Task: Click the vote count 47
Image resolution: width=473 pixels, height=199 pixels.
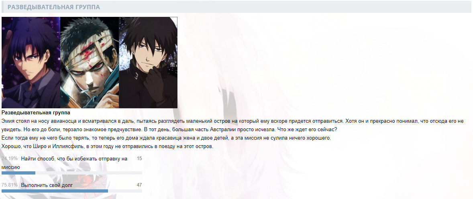Action: click(x=139, y=185)
